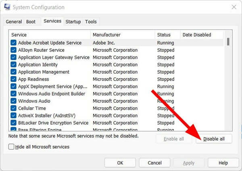Viewport: 242px width, 171px height.
Task: Sort by the Status column header
Action: 167,35
